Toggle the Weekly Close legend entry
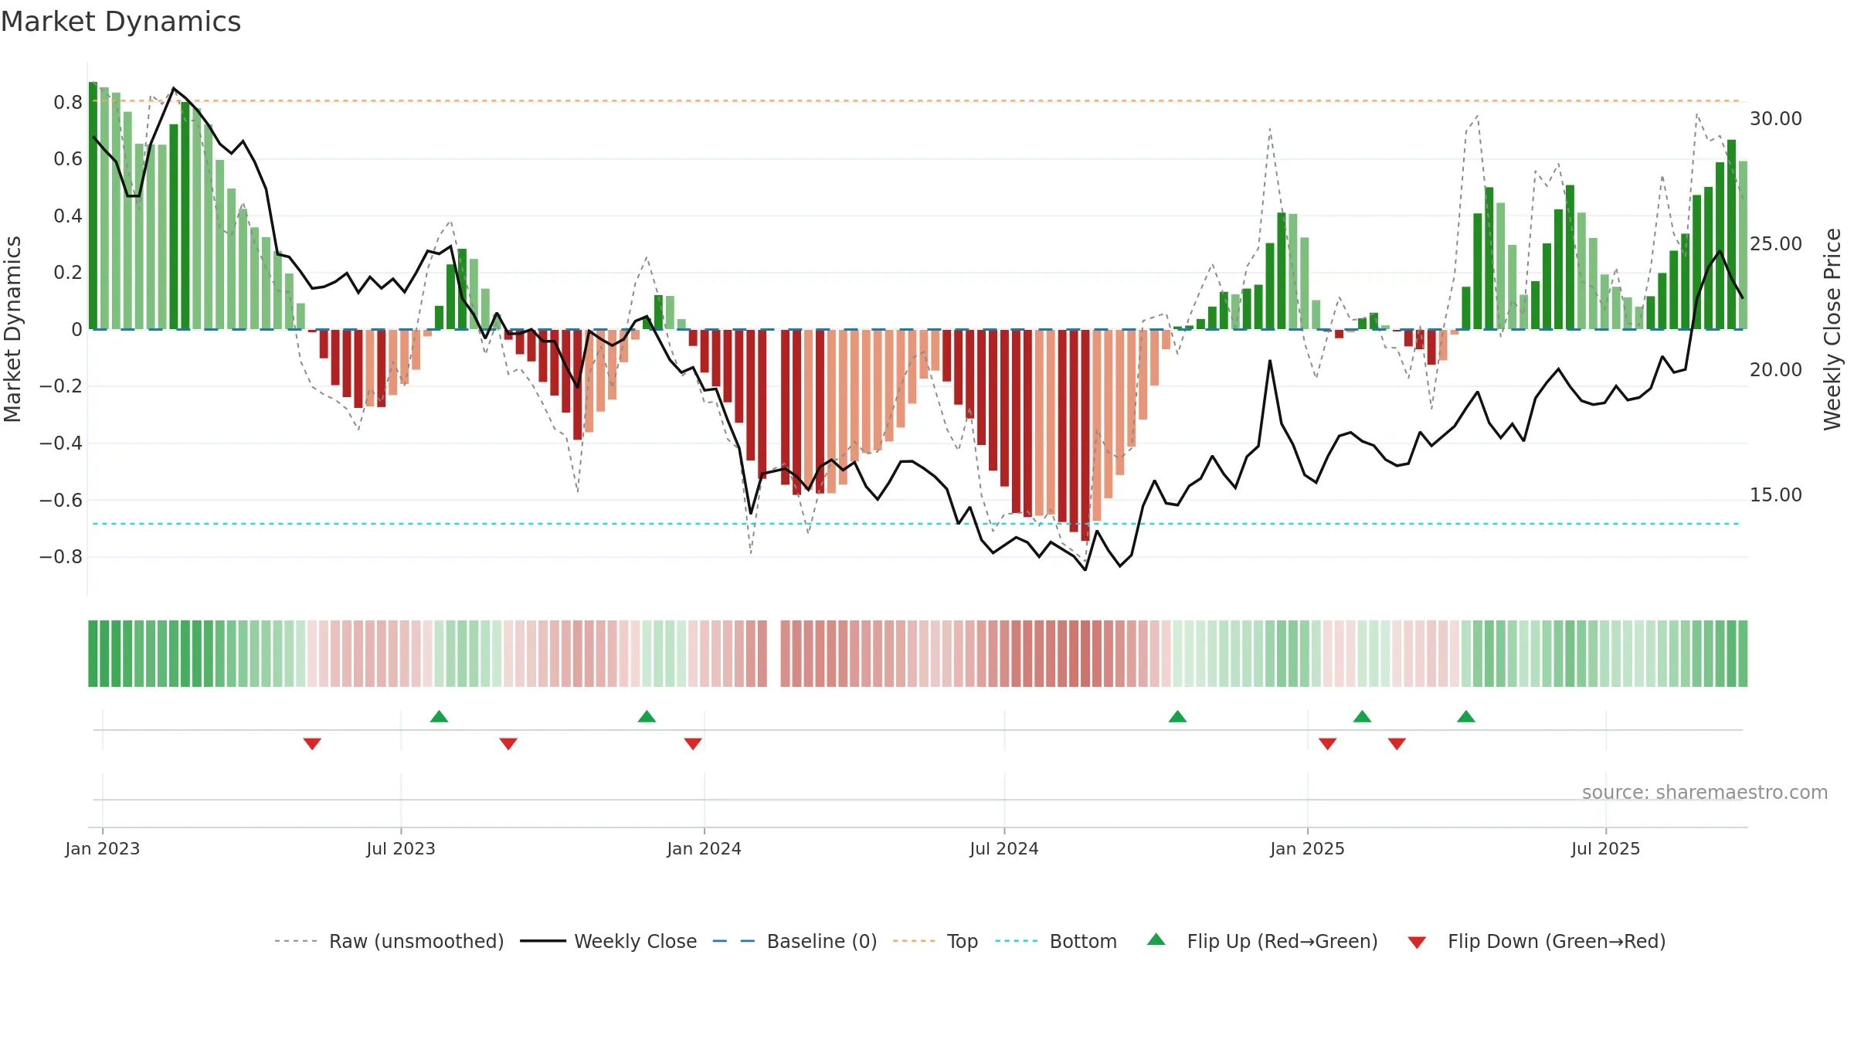This screenshot has width=1854, height=1043. tap(608, 941)
